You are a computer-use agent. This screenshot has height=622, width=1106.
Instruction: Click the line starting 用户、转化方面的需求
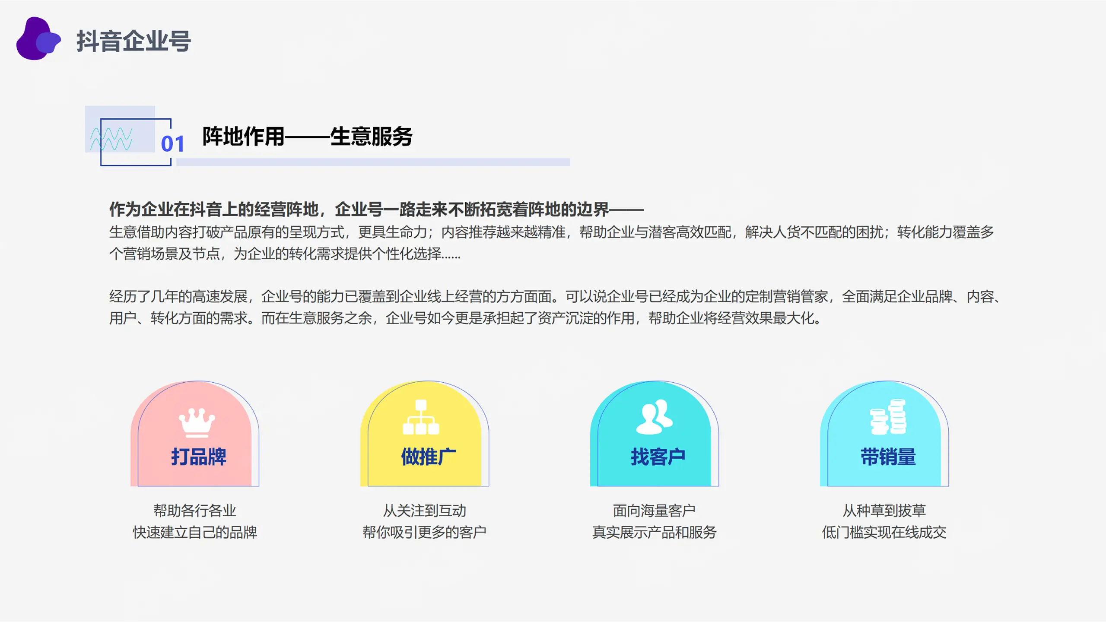(x=465, y=318)
